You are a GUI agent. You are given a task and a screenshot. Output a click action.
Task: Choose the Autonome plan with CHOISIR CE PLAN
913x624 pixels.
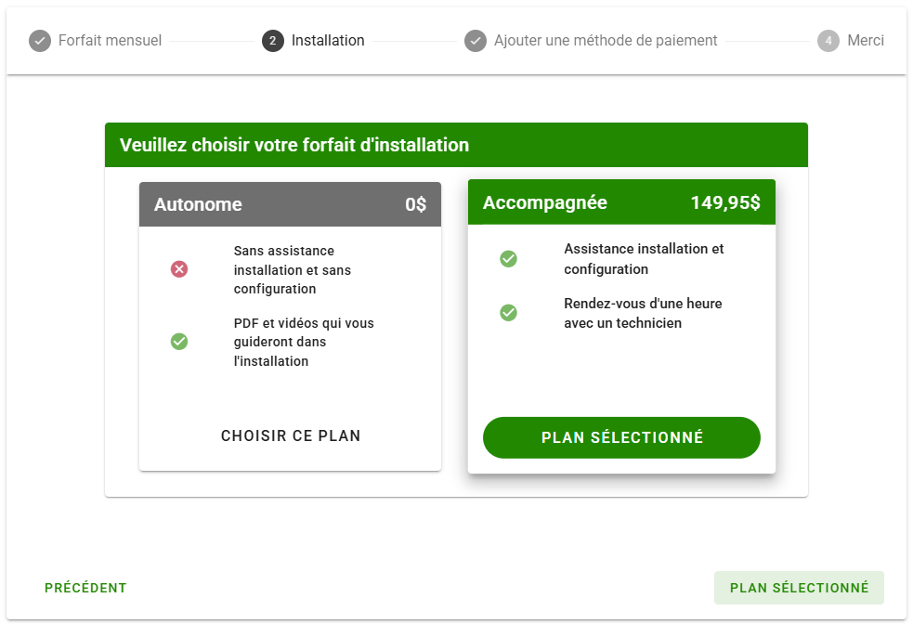pos(291,435)
